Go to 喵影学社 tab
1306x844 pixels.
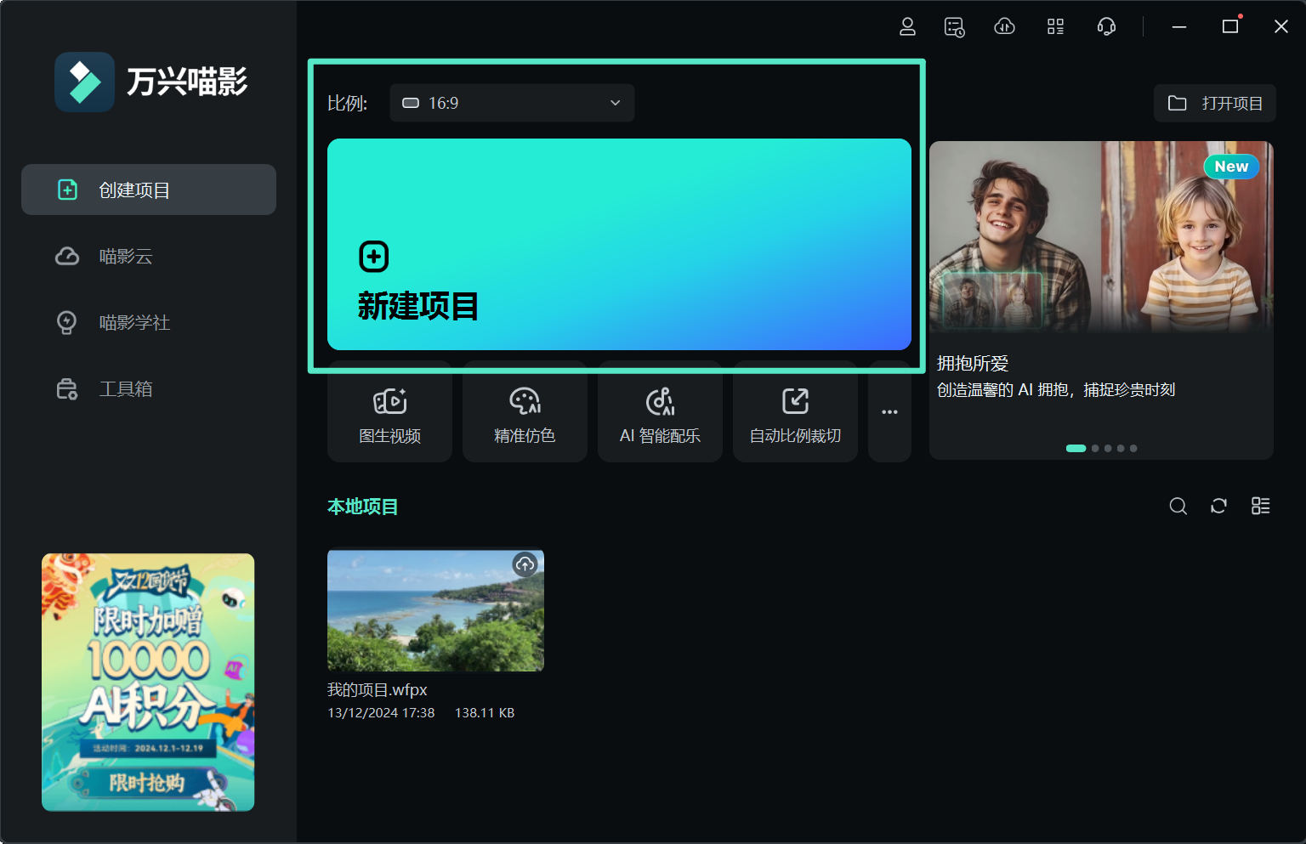click(133, 322)
